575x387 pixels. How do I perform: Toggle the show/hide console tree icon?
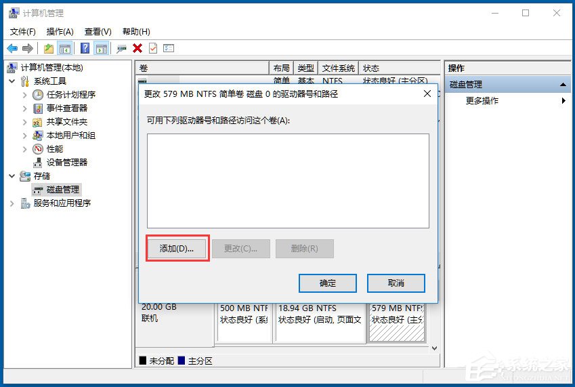[x=65, y=48]
